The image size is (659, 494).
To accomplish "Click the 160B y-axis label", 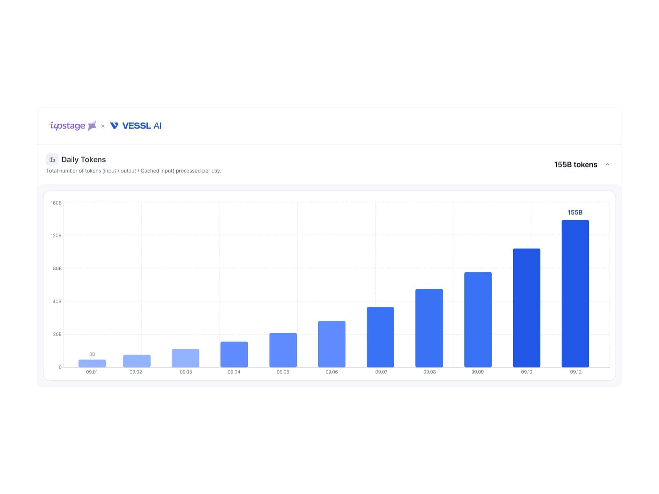I will pos(56,203).
